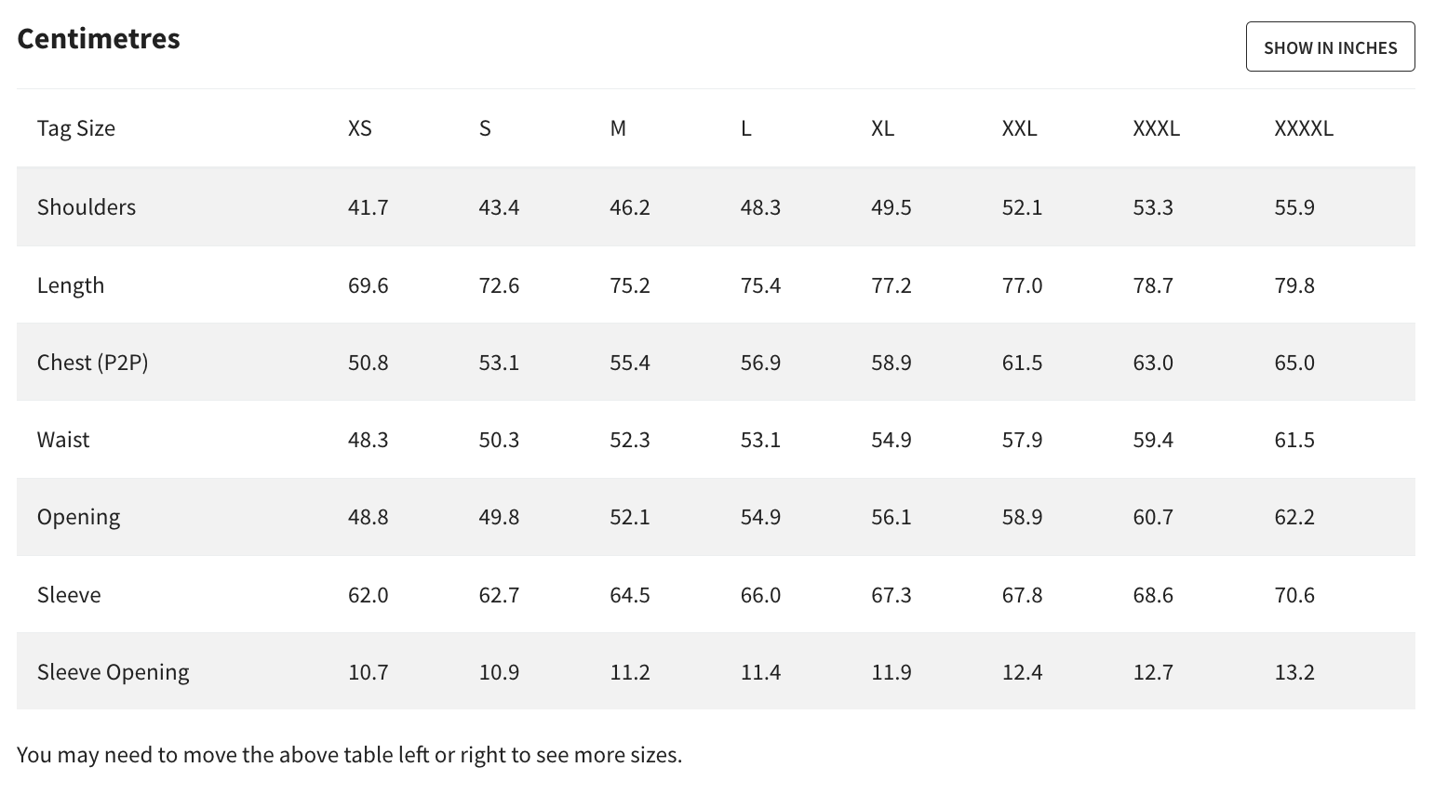Click the Length row label

71,285
